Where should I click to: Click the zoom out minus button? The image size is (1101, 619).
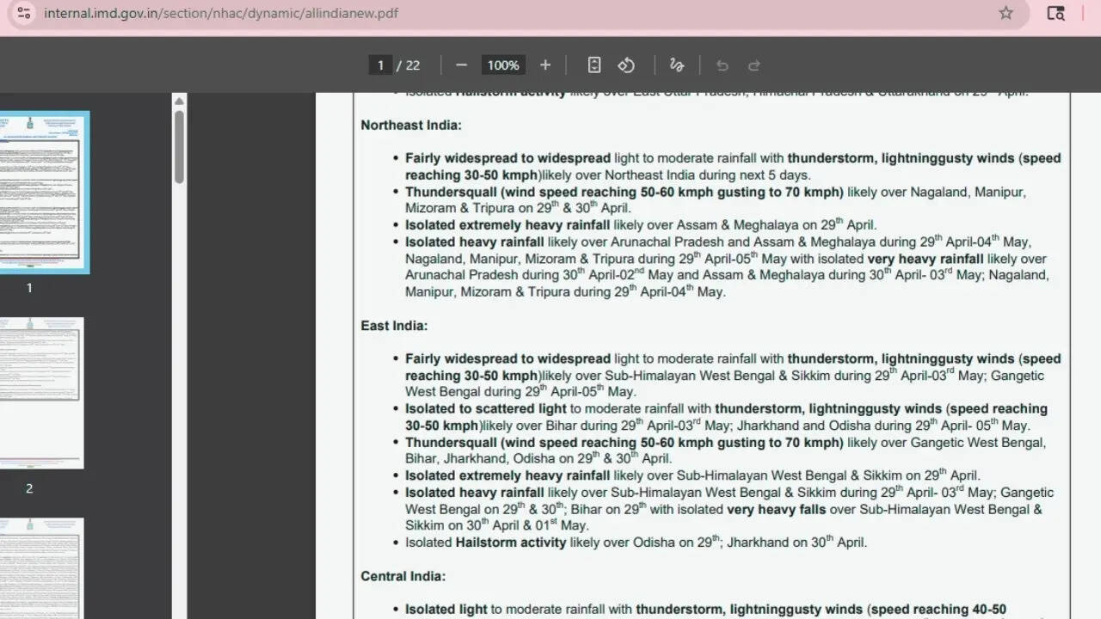[461, 65]
